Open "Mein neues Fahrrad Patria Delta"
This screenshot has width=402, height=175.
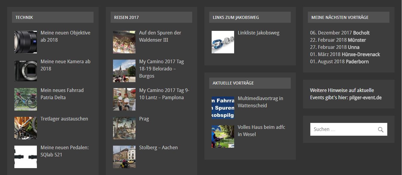pyautogui.click(x=62, y=94)
